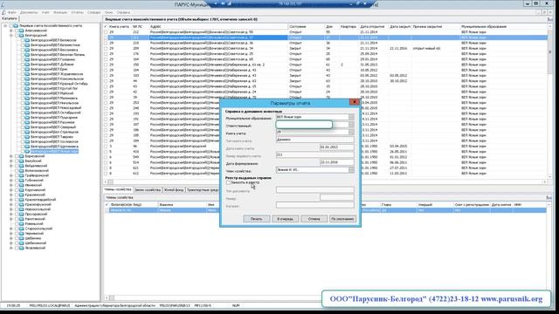Tick the table checkbox for account 209

pos(106,49)
